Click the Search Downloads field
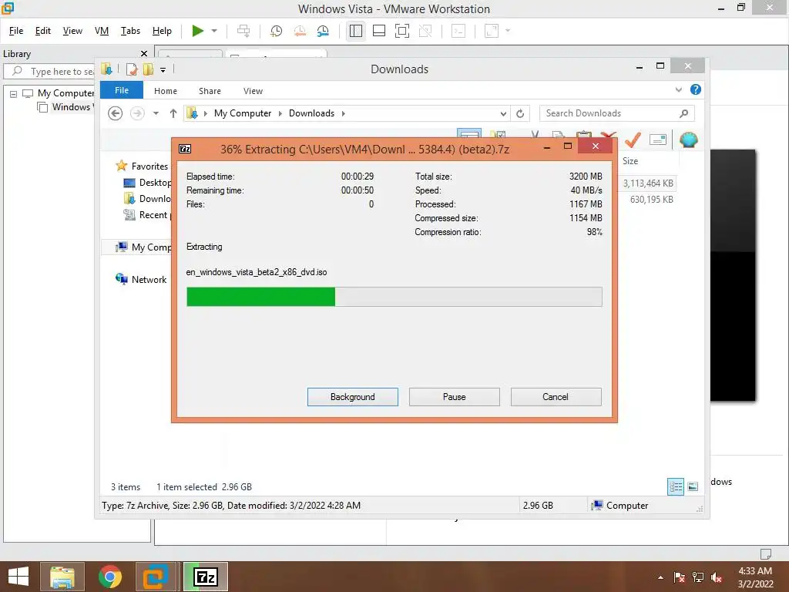The image size is (789, 592). tap(616, 113)
